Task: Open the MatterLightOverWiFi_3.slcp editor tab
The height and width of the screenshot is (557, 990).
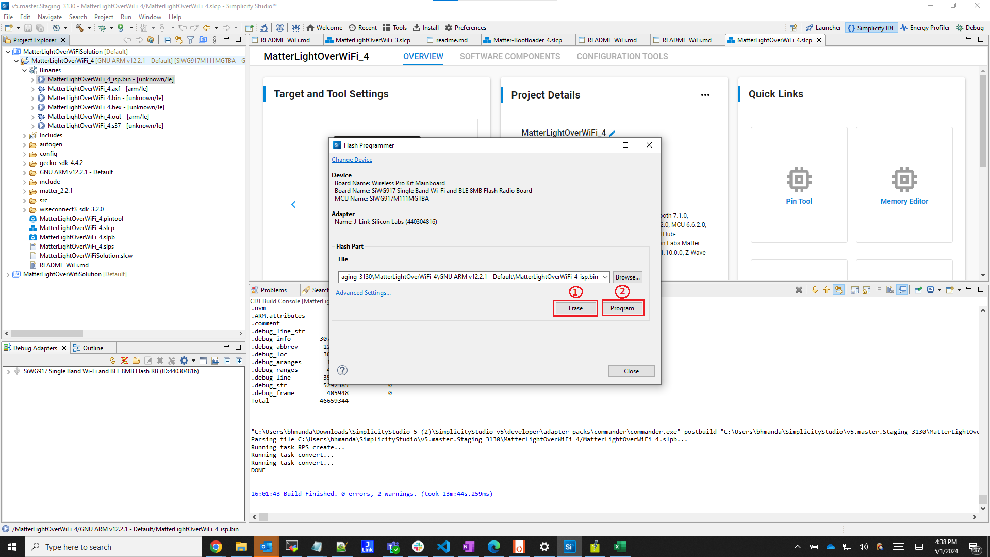Action: [x=372, y=40]
